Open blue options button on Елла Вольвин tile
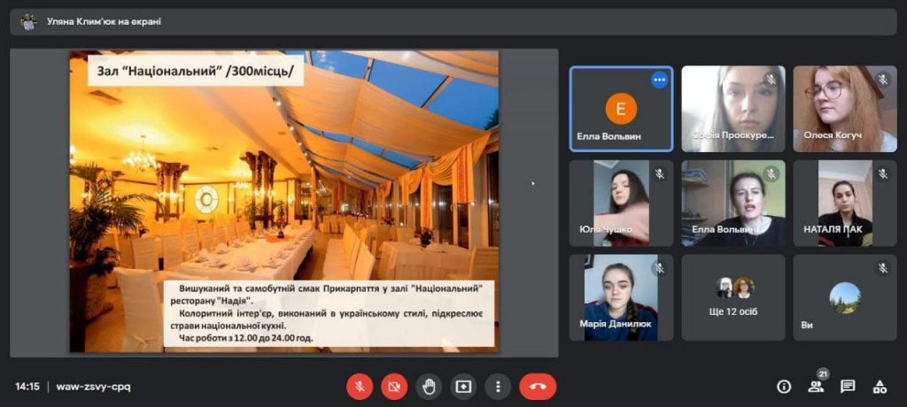Viewport: 907px width, 407px height. click(x=659, y=80)
